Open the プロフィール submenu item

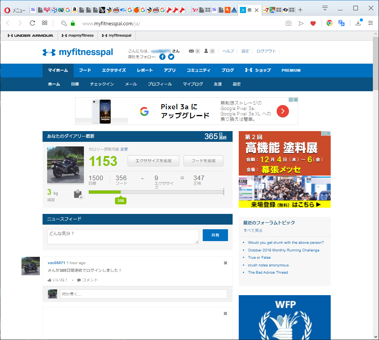click(160, 84)
